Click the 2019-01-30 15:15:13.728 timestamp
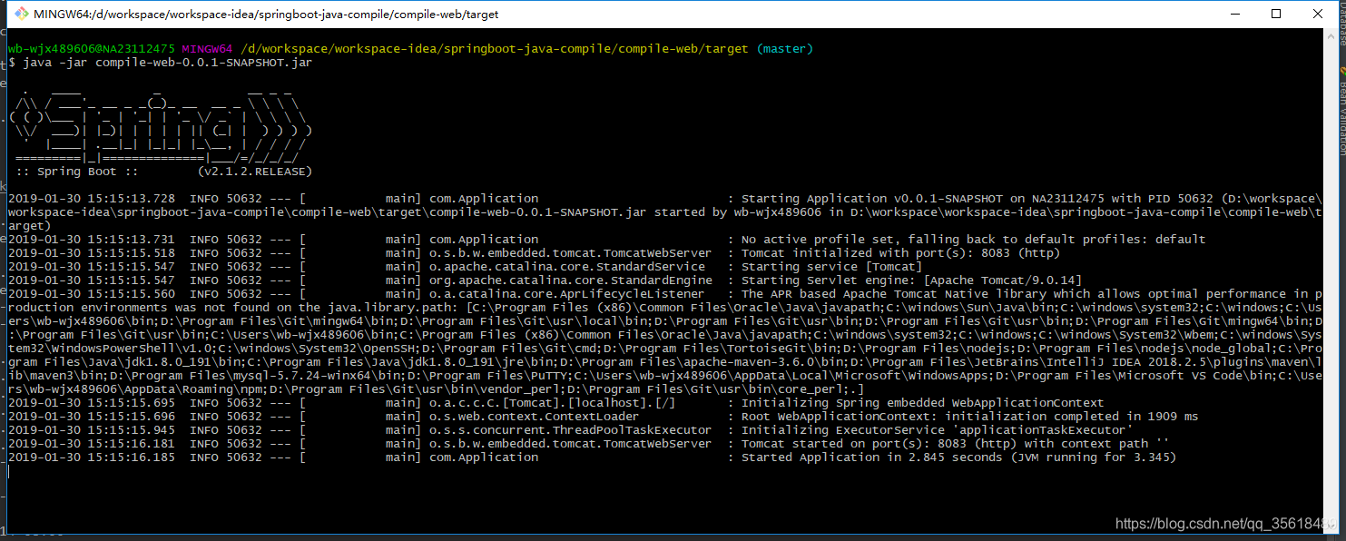Image resolution: width=1346 pixels, height=541 pixels. pyautogui.click(x=92, y=199)
